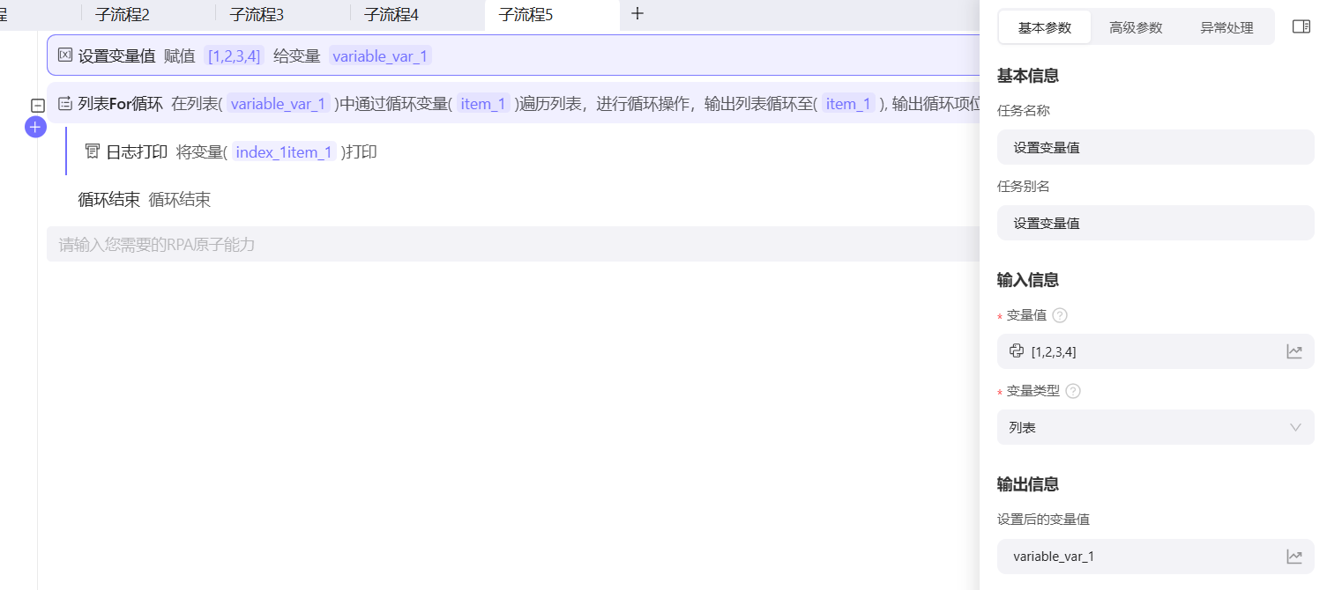Image resolution: width=1327 pixels, height=590 pixels.
Task: Click the help icon beside 变量类型
Action: (x=1073, y=391)
